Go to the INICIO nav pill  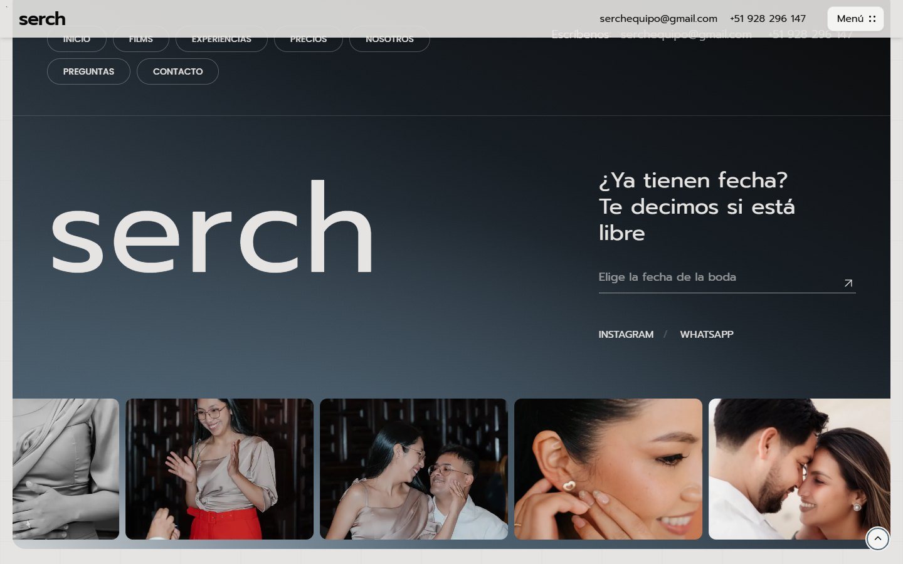pyautogui.click(x=77, y=39)
